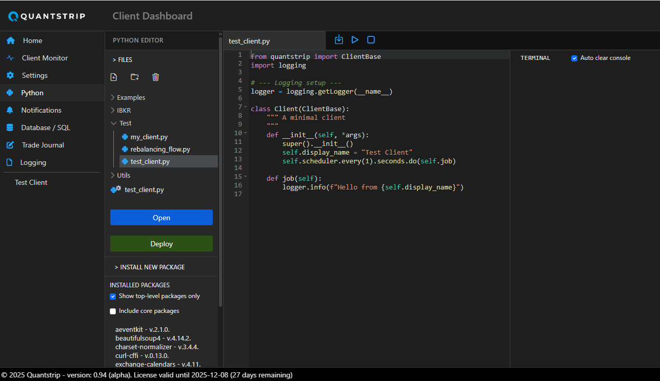
Task: Click the PYTHON EDITOR panel header
Action: pos(138,40)
